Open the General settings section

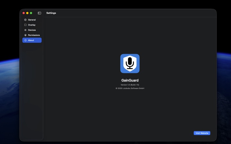point(32,20)
